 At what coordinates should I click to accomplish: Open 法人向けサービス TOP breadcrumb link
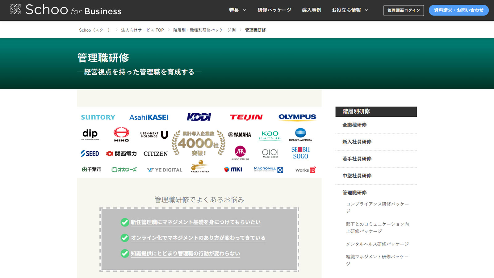click(142, 30)
